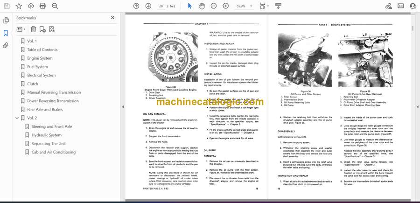
Task: Open the attachments paperclip panel
Action: [6, 45]
